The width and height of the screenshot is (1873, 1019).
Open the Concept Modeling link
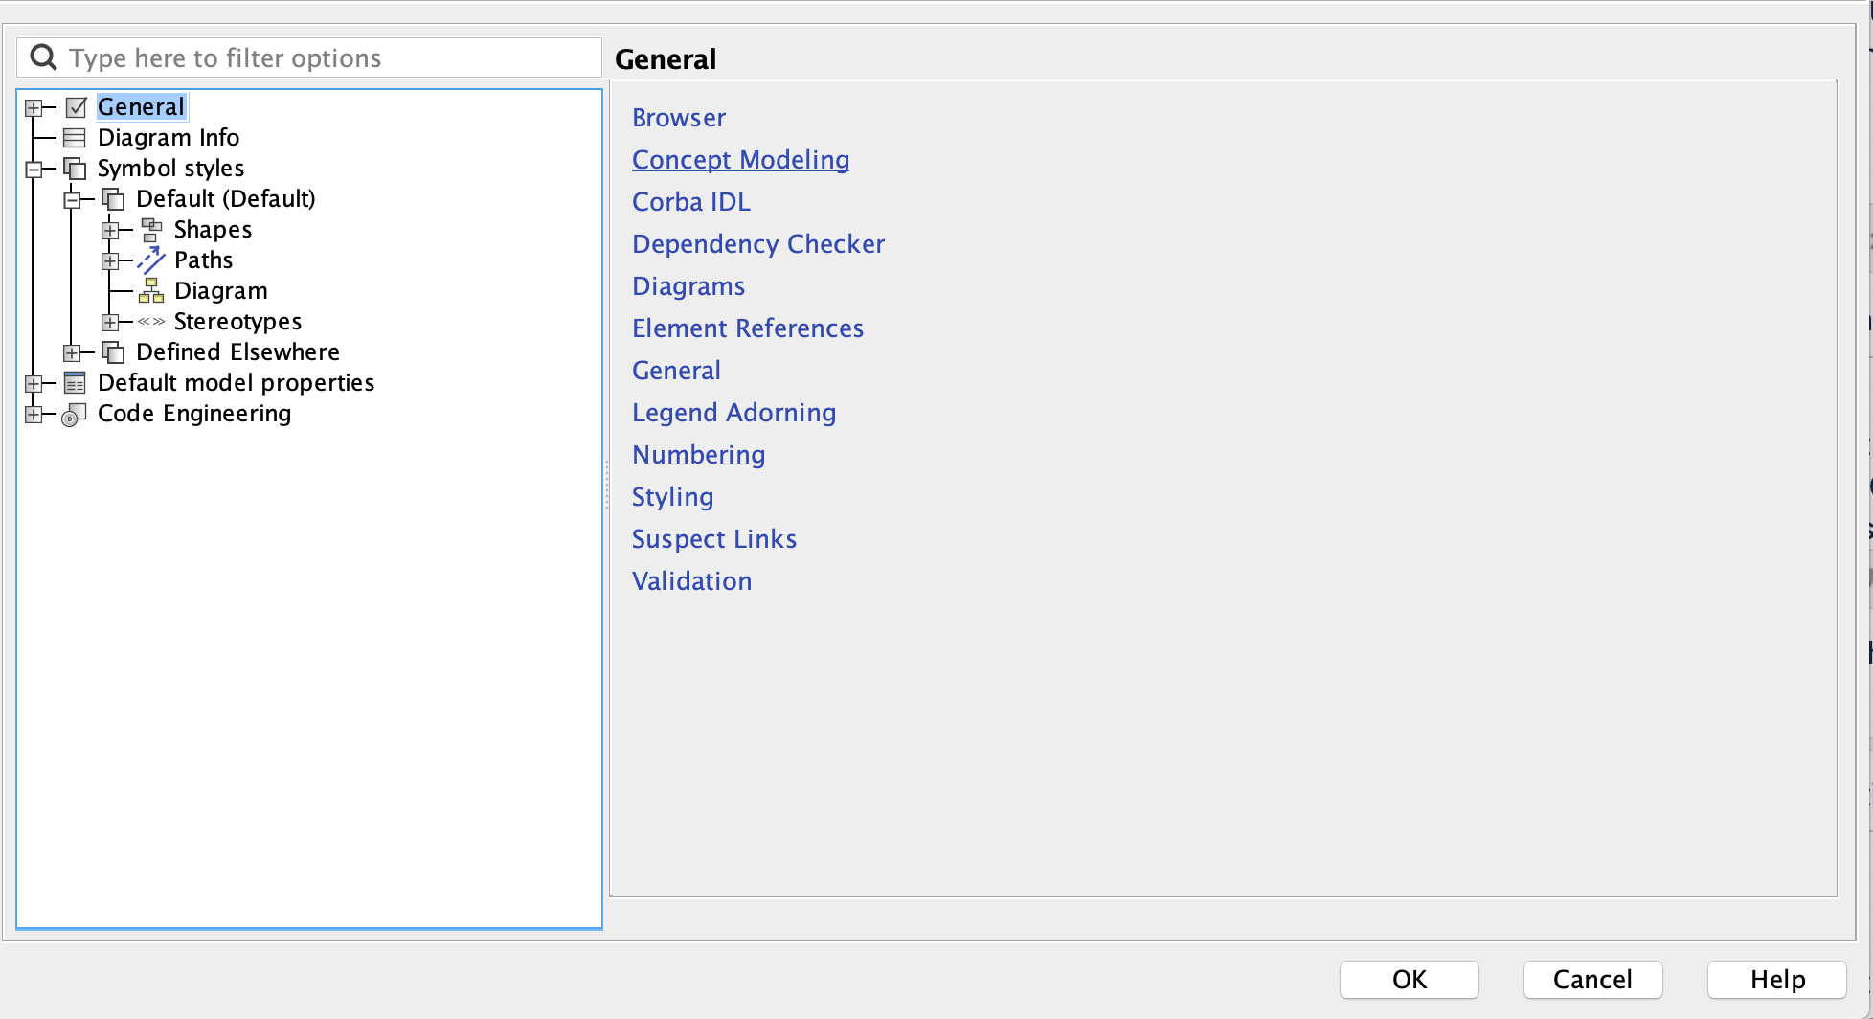(740, 160)
